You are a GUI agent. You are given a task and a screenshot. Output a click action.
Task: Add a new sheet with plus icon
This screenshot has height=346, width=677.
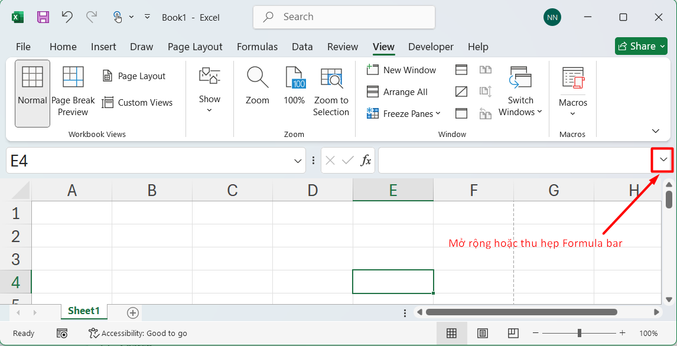(x=133, y=312)
